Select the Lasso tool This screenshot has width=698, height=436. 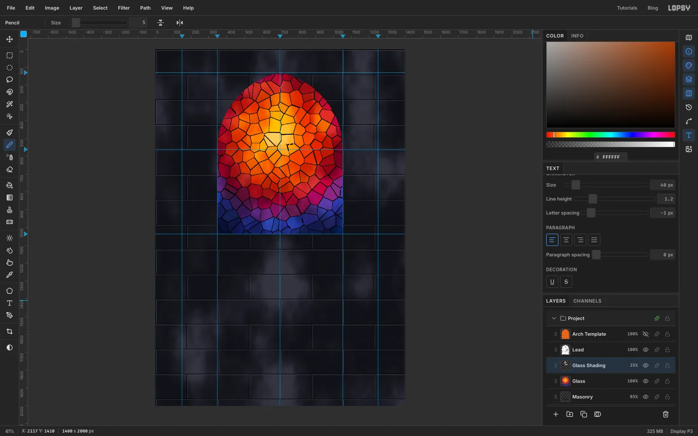(10, 80)
